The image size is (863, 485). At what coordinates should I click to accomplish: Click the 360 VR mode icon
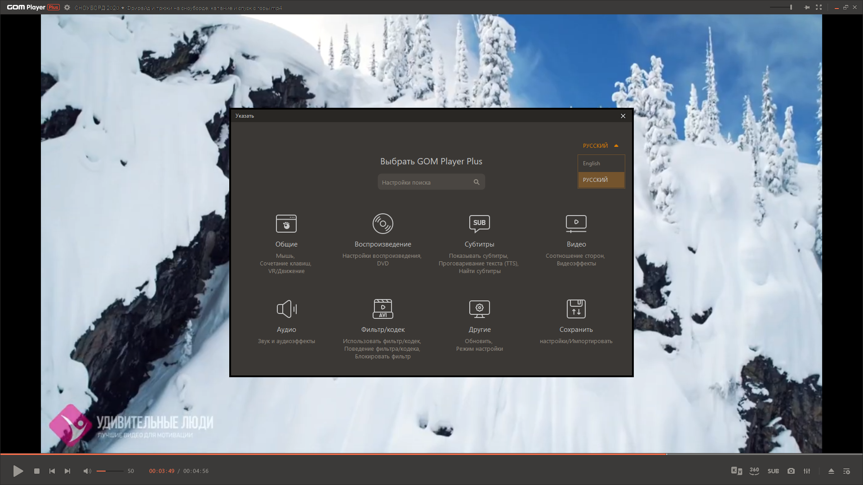tap(754, 471)
